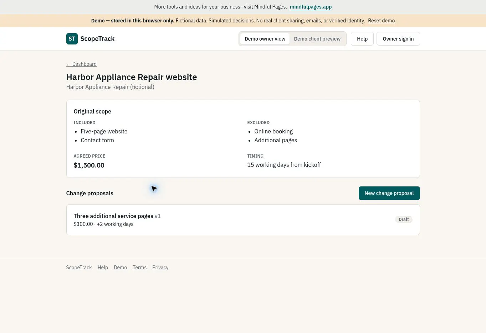
Task: Click the Draft status badge
Action: (x=404, y=220)
